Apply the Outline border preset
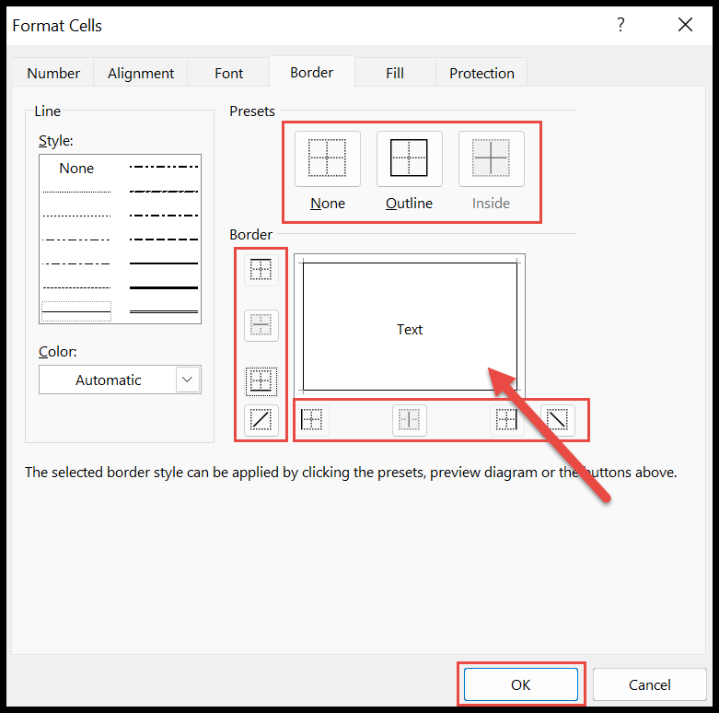 point(409,158)
